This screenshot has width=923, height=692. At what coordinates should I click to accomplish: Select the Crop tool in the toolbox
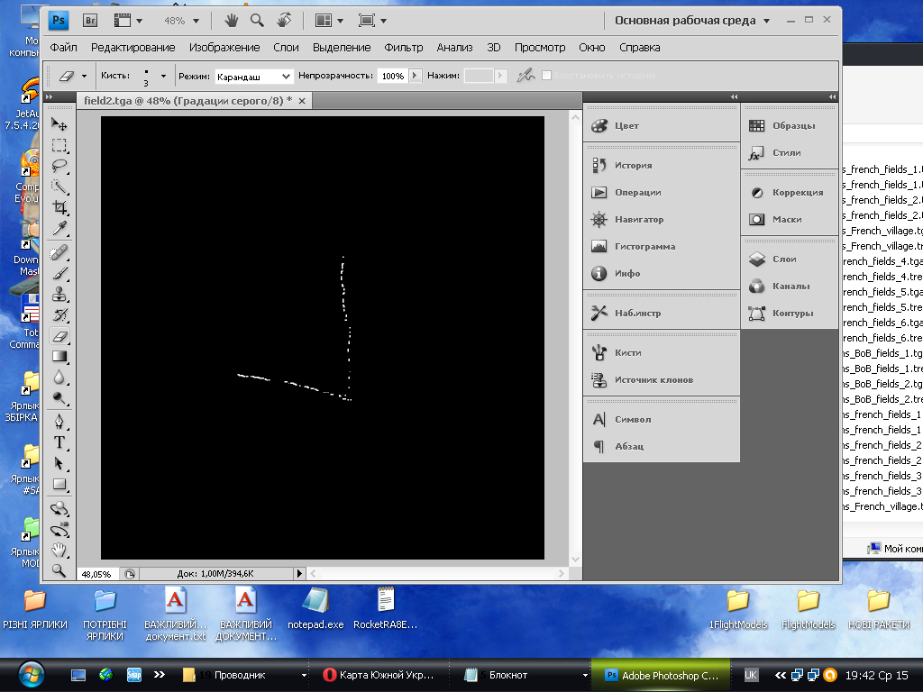coord(59,206)
